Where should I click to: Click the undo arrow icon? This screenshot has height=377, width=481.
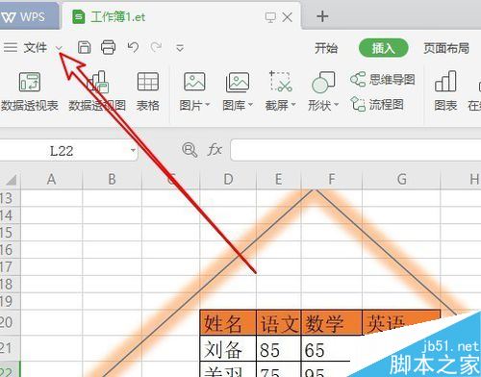click(x=133, y=47)
